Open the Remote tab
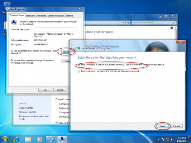 [70, 16]
